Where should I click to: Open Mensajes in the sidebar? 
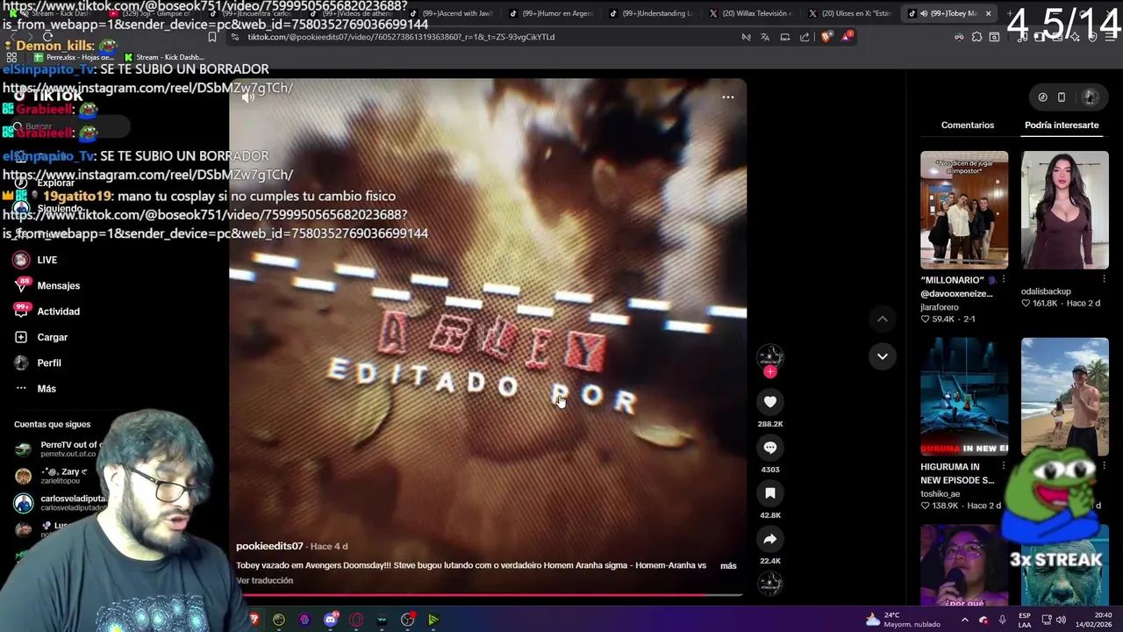pos(46,285)
